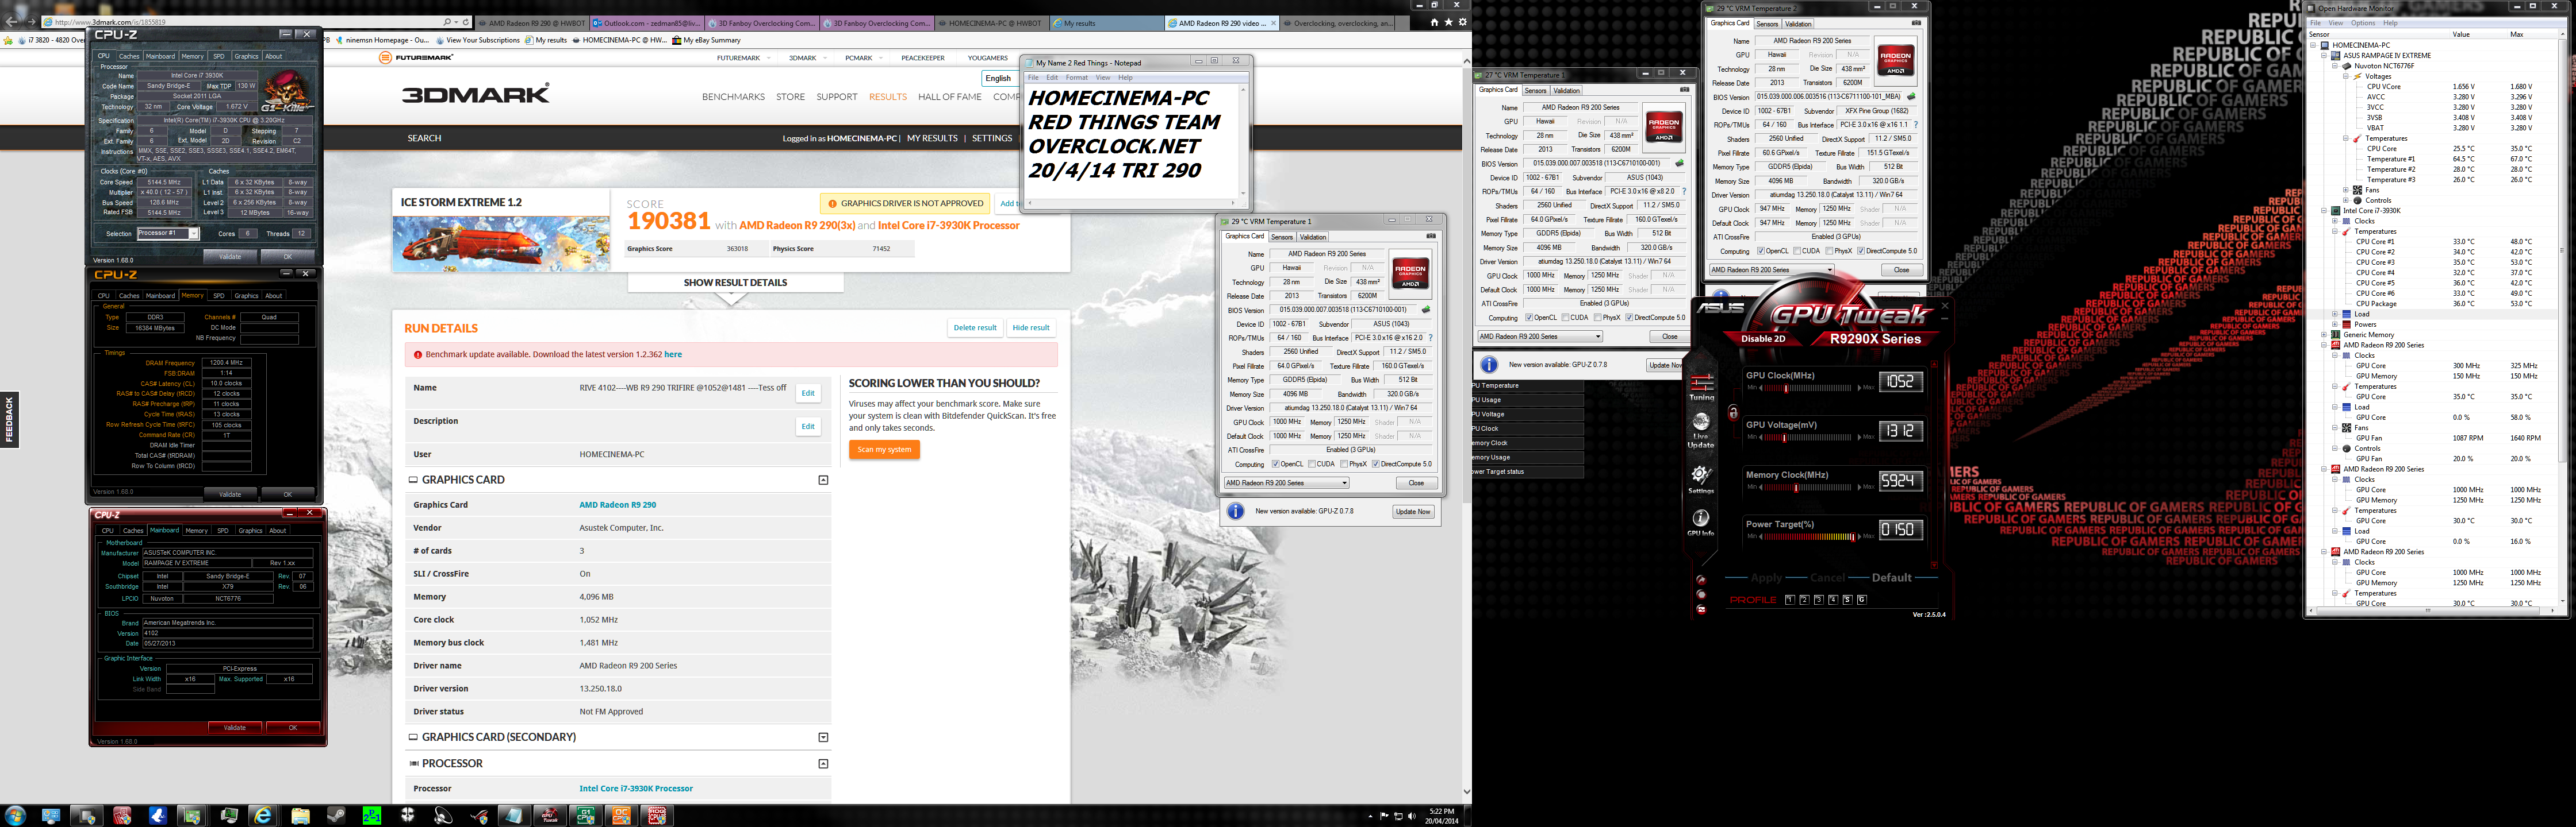Open the Options menu in Open Hardware Monitor

(x=2363, y=23)
